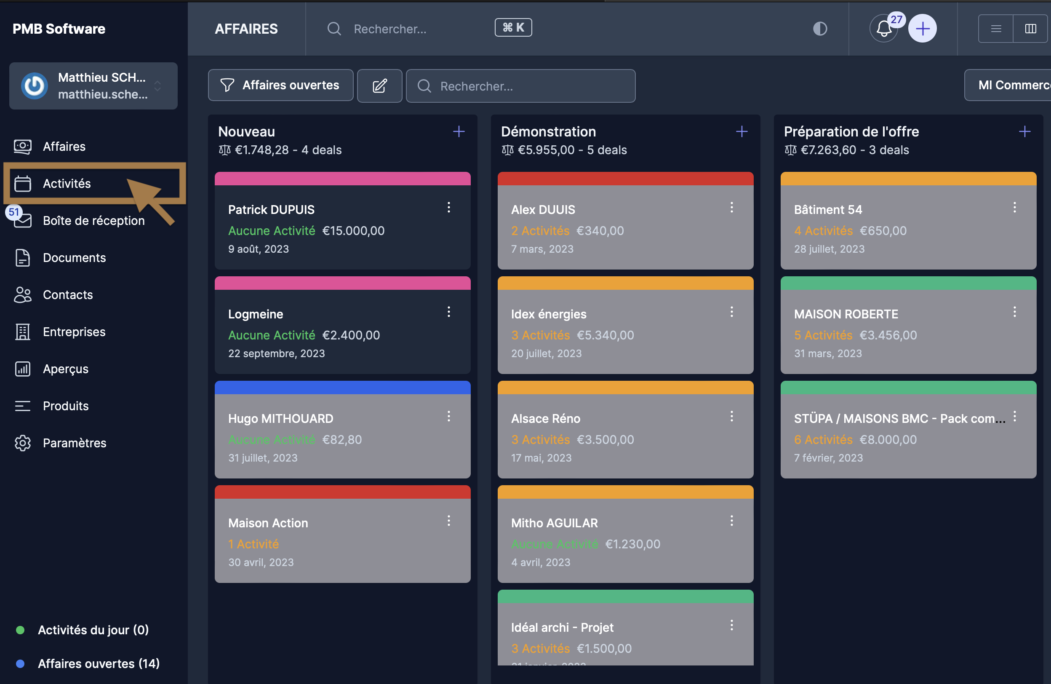Add a deal to Démonstration column
The height and width of the screenshot is (684, 1051).
pyautogui.click(x=742, y=131)
